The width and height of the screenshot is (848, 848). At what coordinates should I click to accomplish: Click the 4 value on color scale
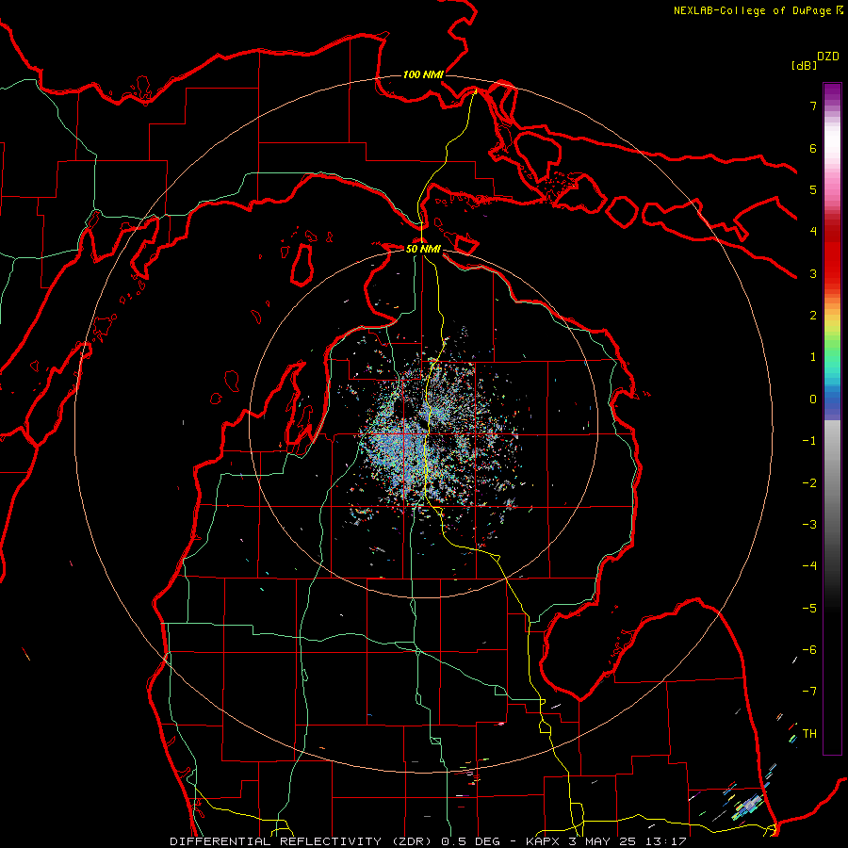813,232
